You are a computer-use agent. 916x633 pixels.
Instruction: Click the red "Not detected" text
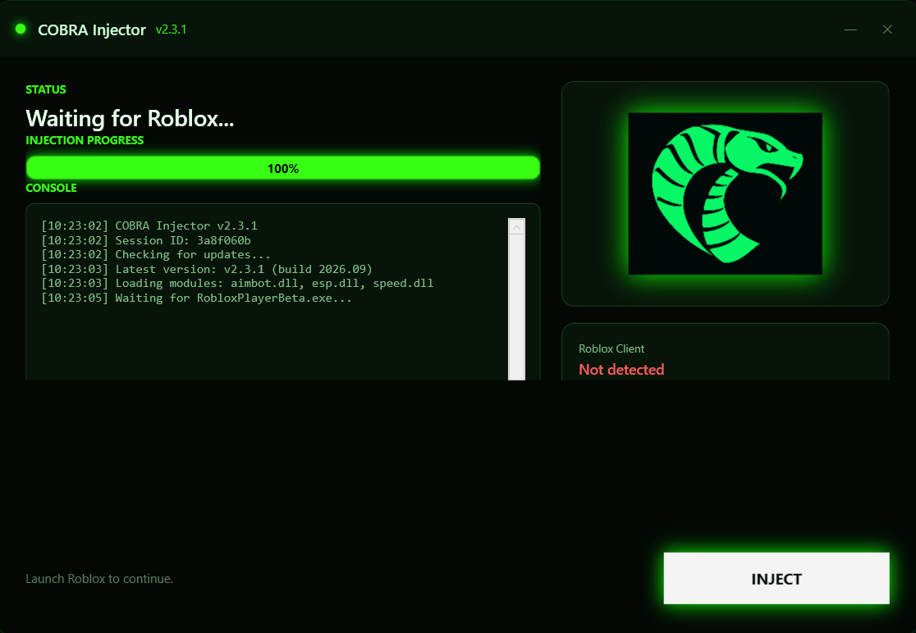(x=621, y=369)
